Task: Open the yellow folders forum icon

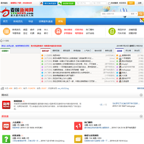Action: tap(78, 139)
